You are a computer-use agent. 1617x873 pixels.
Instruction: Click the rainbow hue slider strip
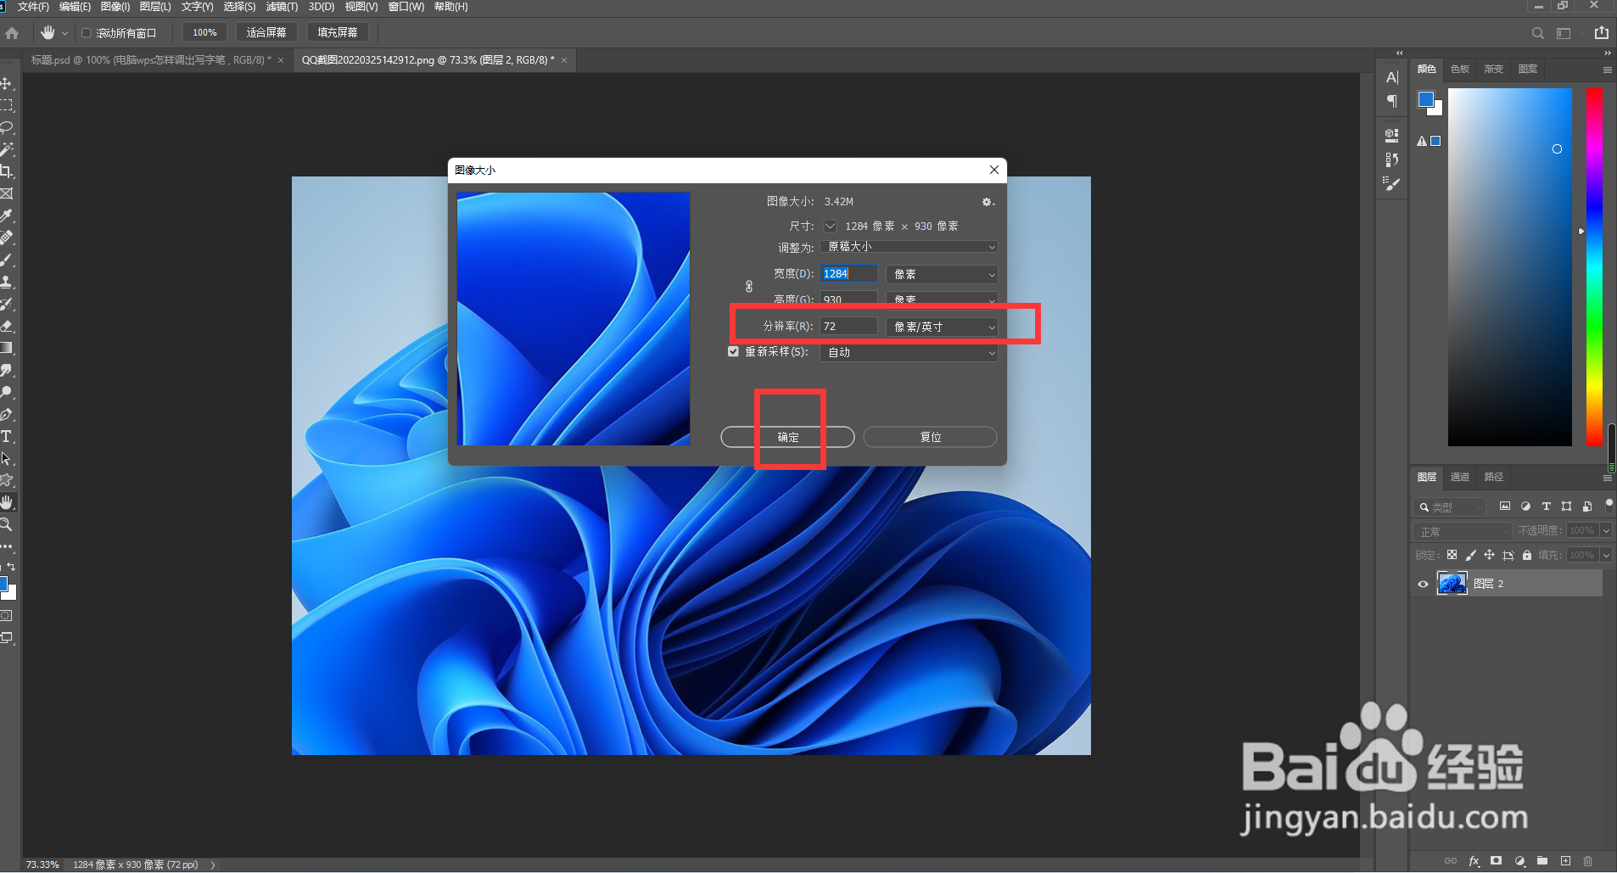point(1594,266)
